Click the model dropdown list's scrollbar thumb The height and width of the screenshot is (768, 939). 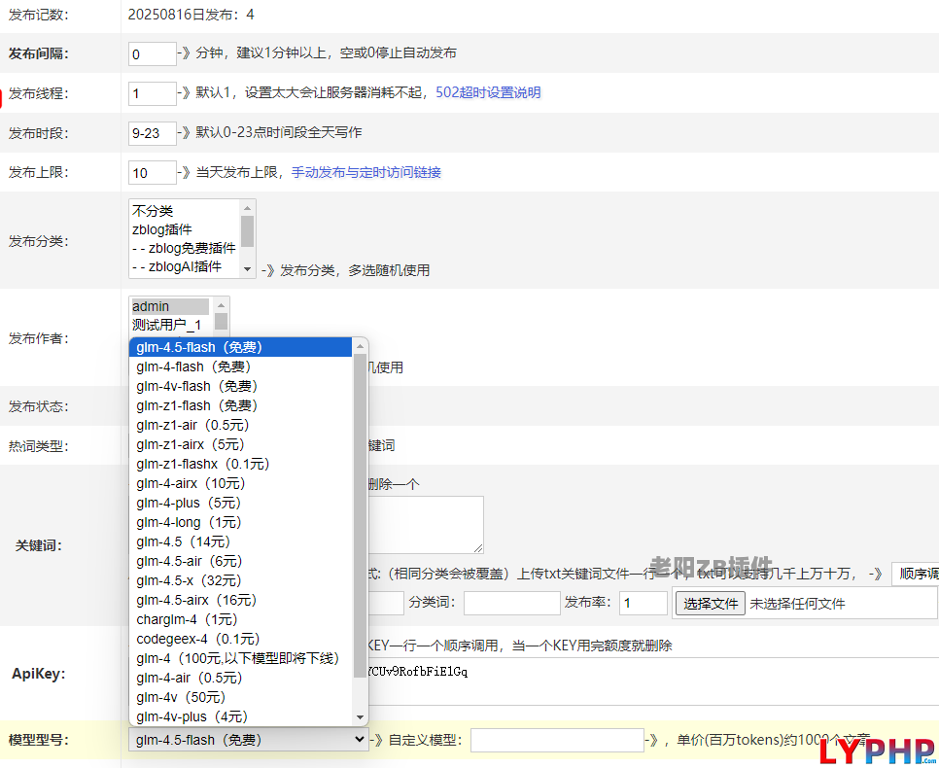coord(360,515)
